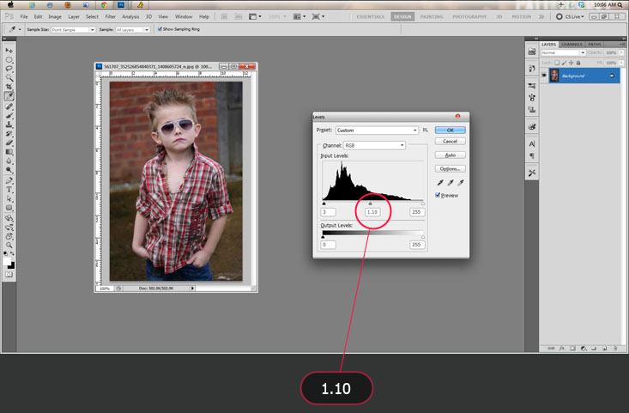Click OK in the Levels dialog
This screenshot has width=629, height=413.
tap(451, 130)
